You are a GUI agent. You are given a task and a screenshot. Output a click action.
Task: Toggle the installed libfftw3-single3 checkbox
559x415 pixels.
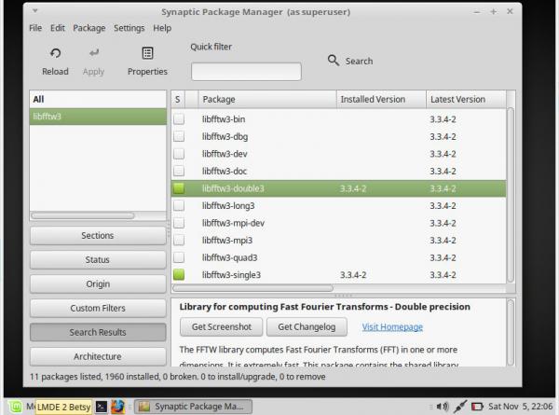pyautogui.click(x=179, y=275)
